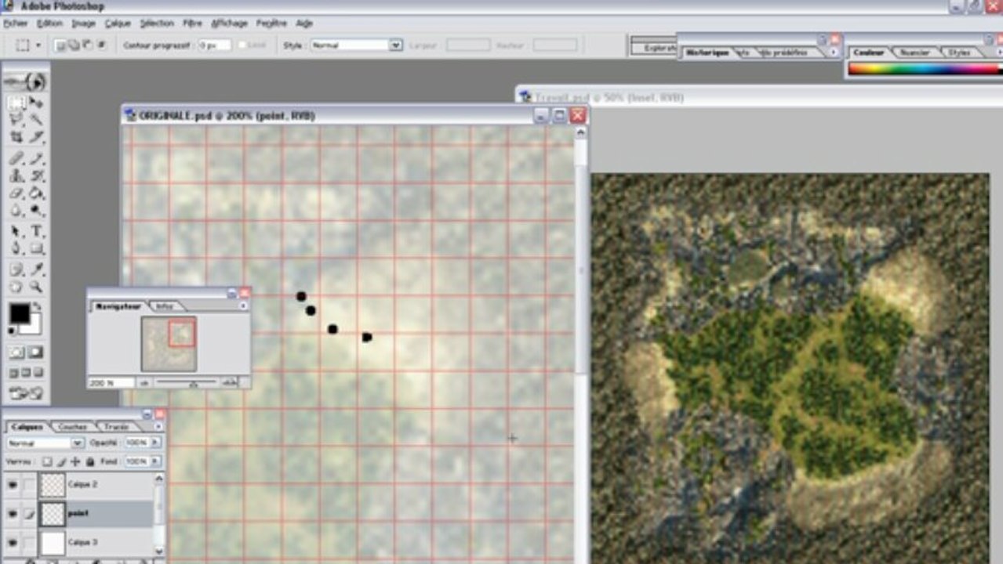Select the Path Selection arrow tool
This screenshot has height=564, width=1003.
click(x=16, y=232)
